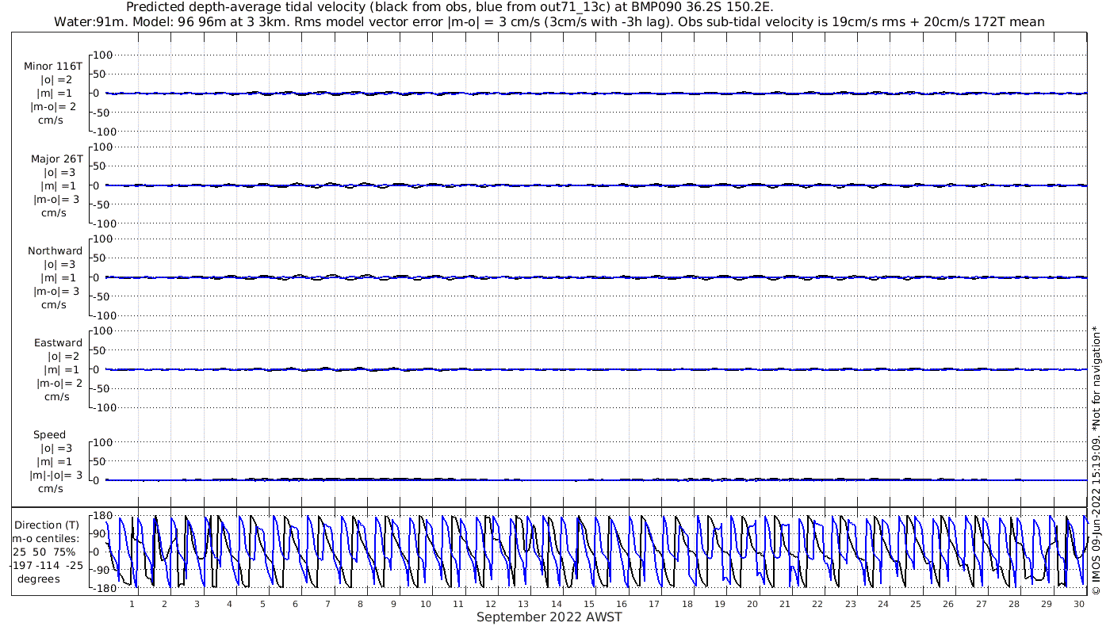Click the 'Northward' panel label
Viewport: 1110px width, 634px height.
[55, 250]
